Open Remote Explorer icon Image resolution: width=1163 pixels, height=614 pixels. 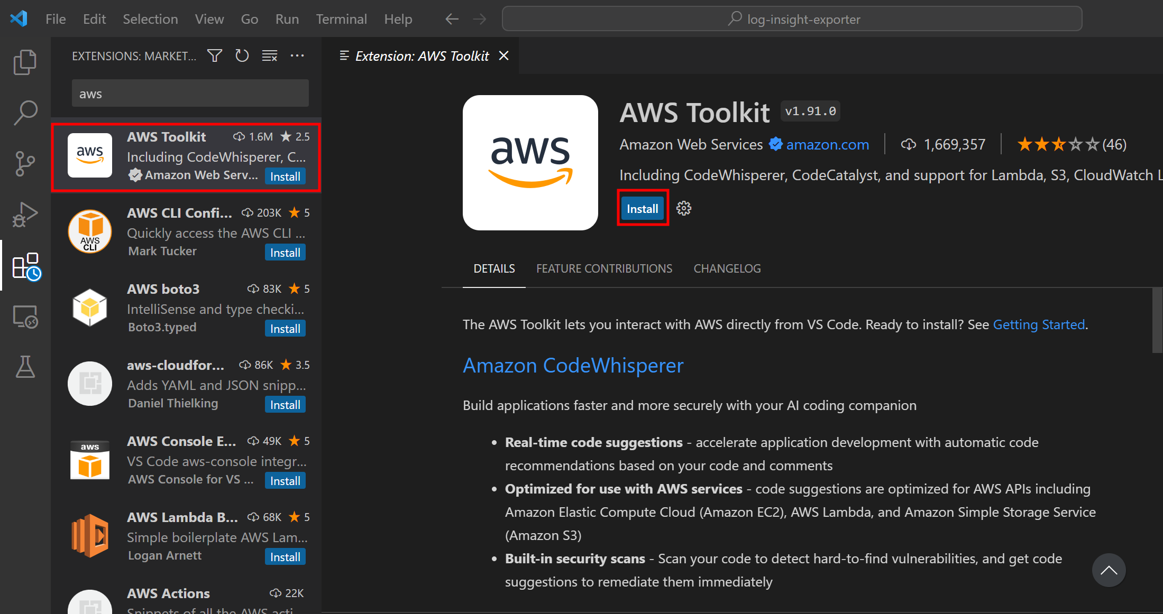pos(25,317)
